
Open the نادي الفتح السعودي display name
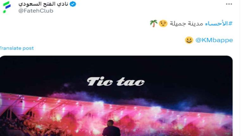43,4
